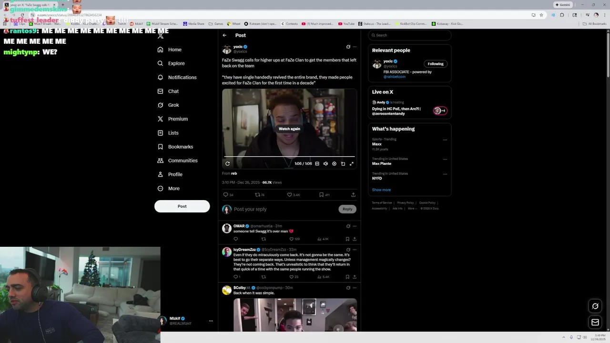The width and height of the screenshot is (610, 343).
Task: Join Andy's live broadcast
Action: tap(409, 108)
